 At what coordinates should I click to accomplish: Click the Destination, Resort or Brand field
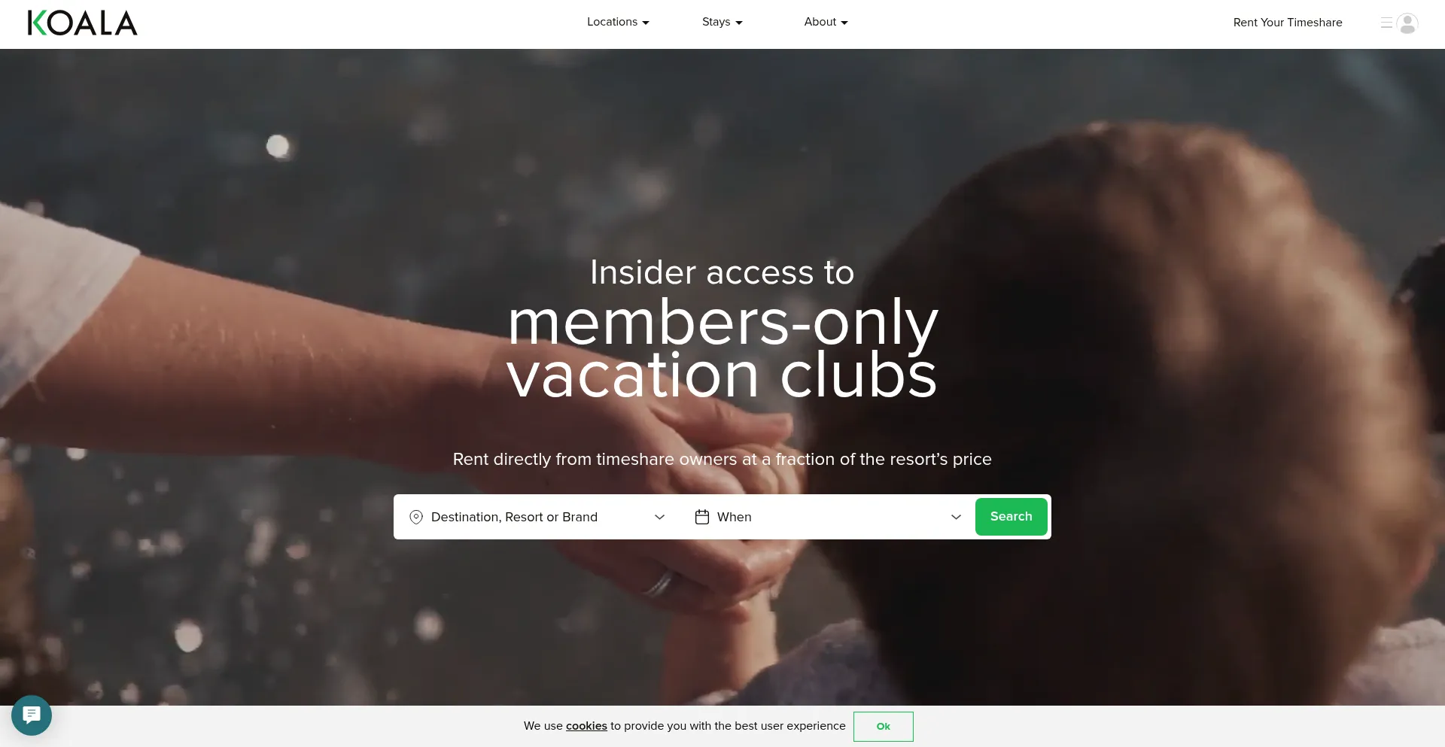[x=537, y=517]
